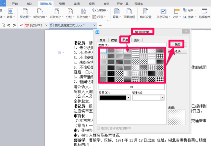Screen dimensions: 211x146
Task: Open the quick access toolbar dropdown
Action: (x=21, y=25)
